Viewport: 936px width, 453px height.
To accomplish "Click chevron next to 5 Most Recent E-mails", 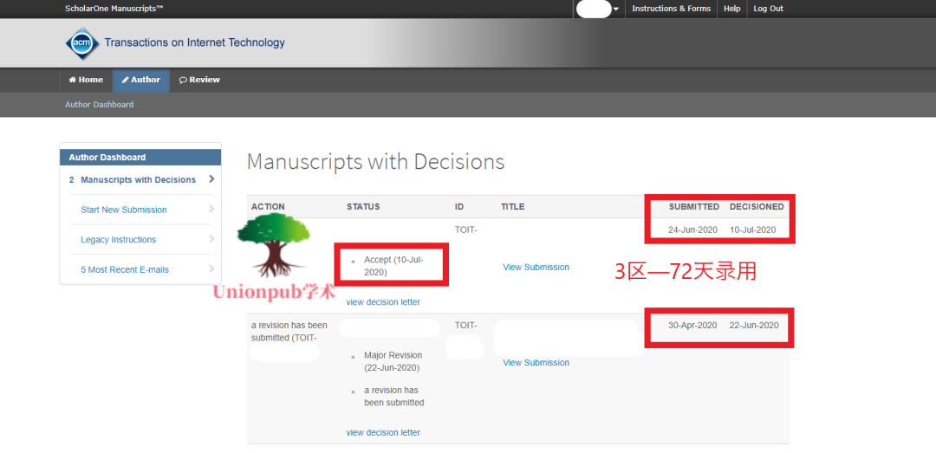I will pos(211,269).
